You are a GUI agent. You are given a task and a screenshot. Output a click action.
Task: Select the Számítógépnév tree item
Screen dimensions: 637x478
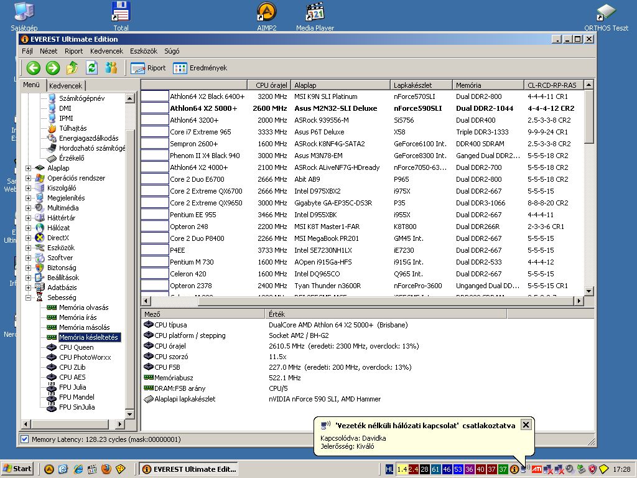click(81, 98)
